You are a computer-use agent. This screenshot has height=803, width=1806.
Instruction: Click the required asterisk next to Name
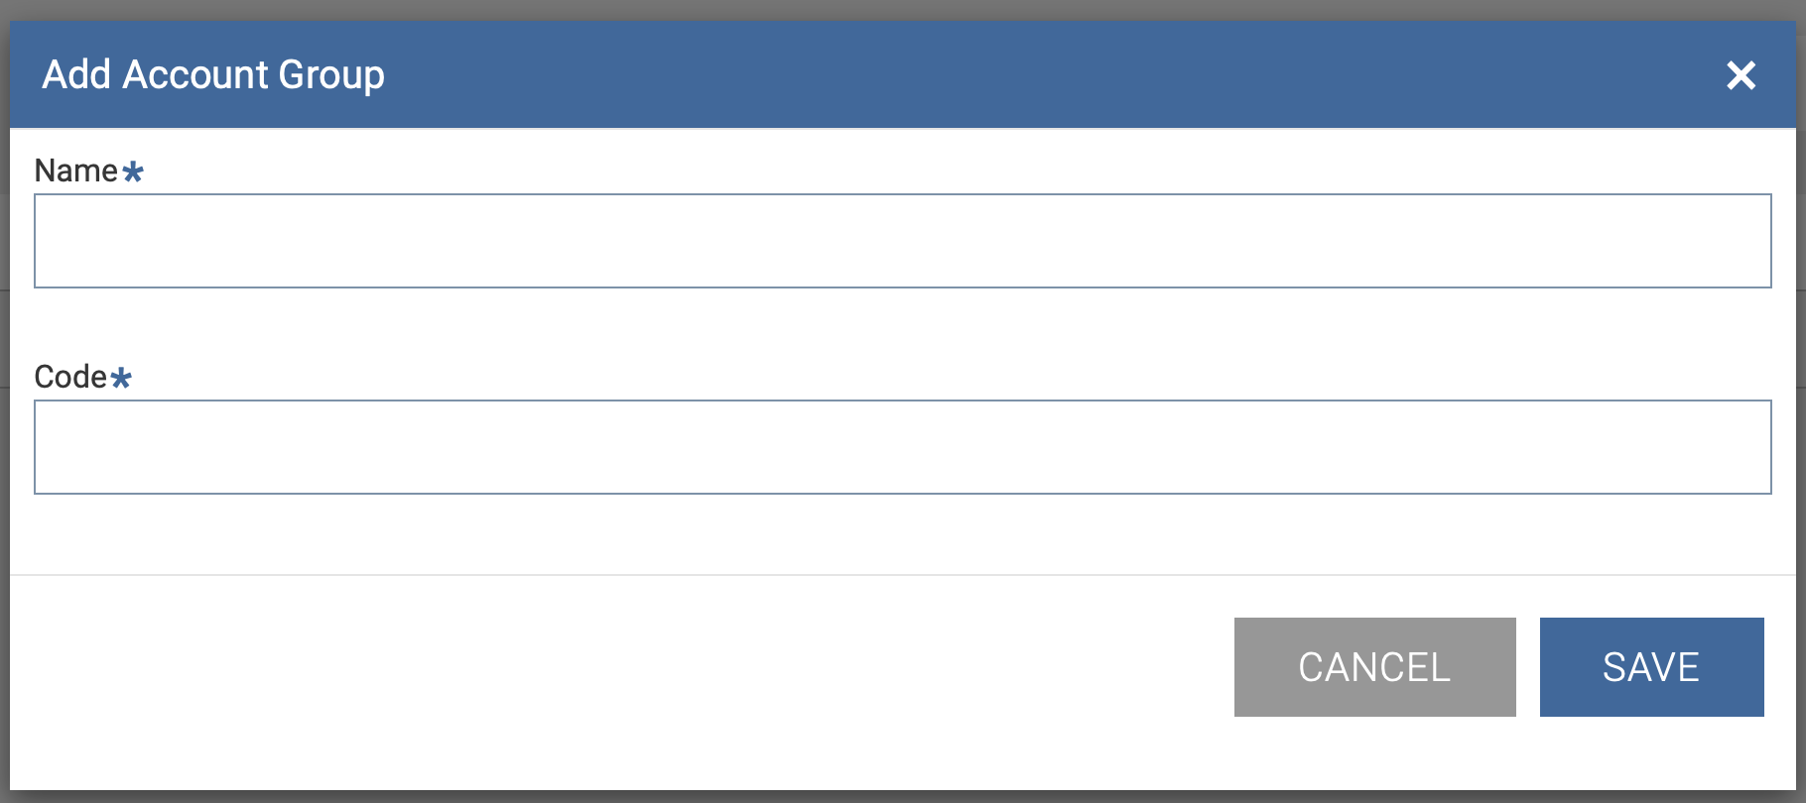(x=133, y=172)
